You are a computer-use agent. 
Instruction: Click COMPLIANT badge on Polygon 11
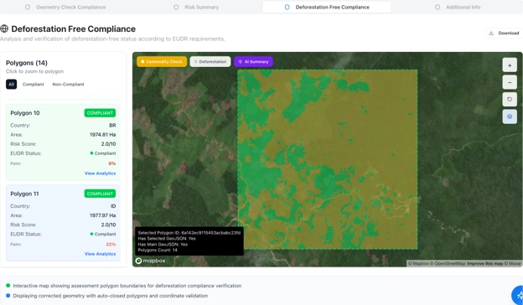[x=100, y=194]
